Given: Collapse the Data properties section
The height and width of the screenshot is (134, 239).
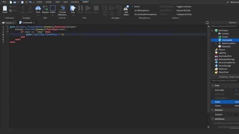Looking at the screenshot, I should point(212,86).
